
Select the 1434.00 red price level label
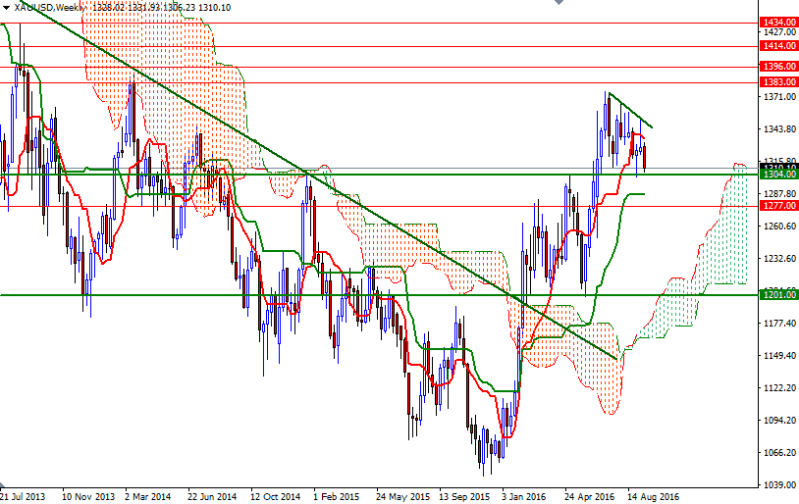(x=778, y=23)
